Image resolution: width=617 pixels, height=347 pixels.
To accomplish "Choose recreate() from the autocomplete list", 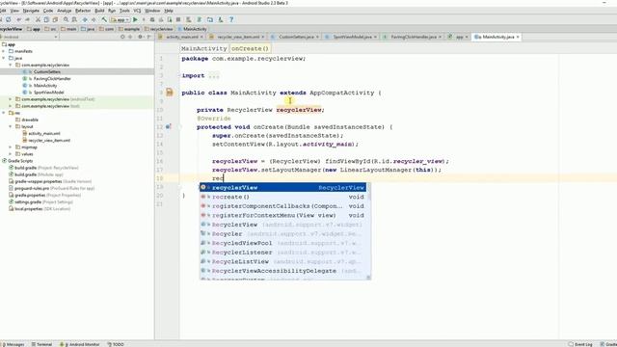I will point(282,197).
